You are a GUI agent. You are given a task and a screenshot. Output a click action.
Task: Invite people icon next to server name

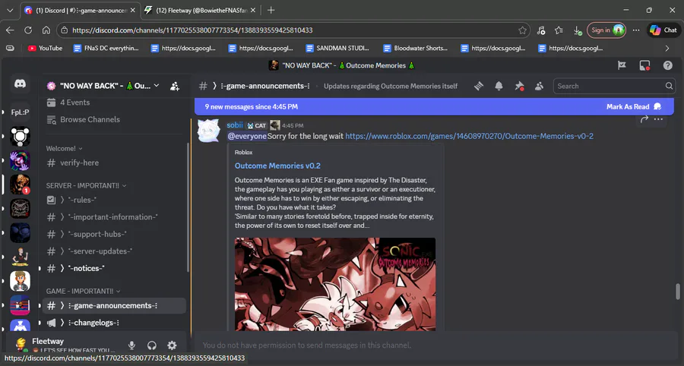point(175,87)
